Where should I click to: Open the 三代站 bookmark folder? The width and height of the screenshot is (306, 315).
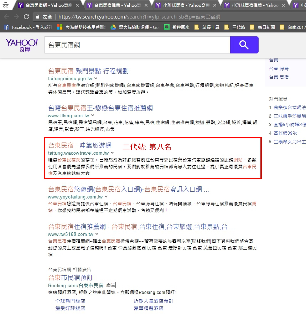coord(235,27)
